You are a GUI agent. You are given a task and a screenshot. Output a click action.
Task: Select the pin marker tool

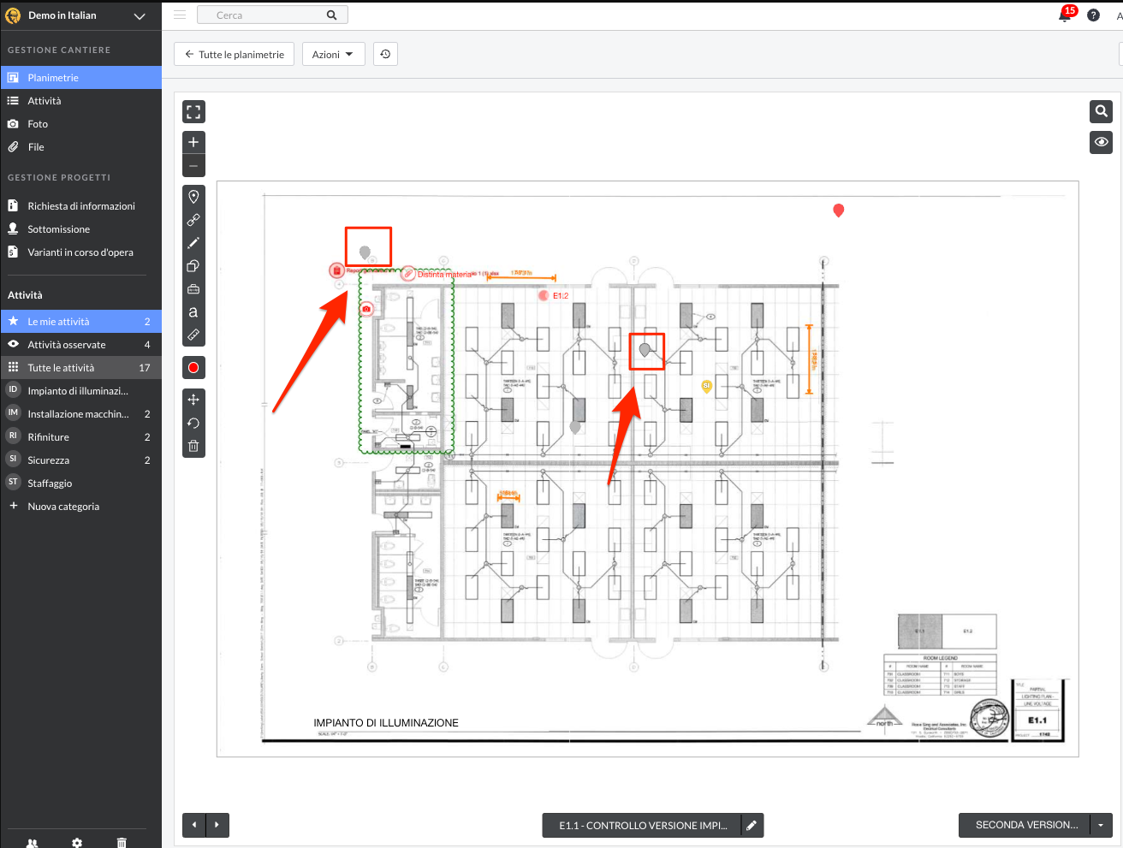(x=193, y=197)
